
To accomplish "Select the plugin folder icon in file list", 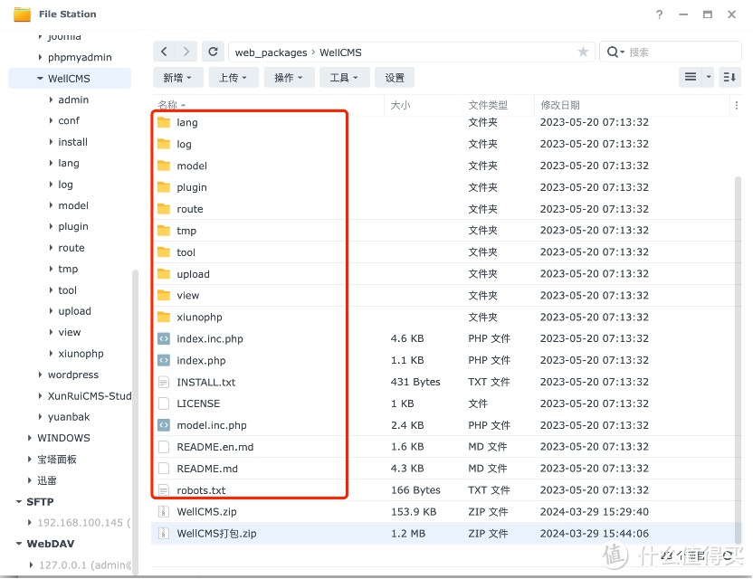I will coord(164,187).
